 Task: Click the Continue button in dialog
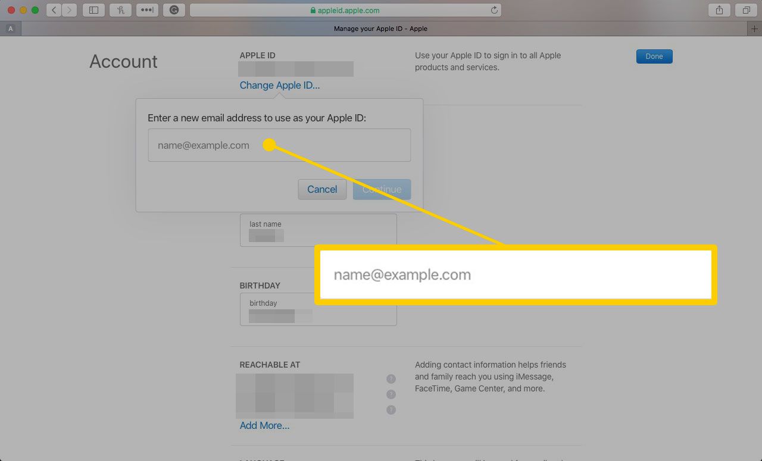tap(382, 189)
